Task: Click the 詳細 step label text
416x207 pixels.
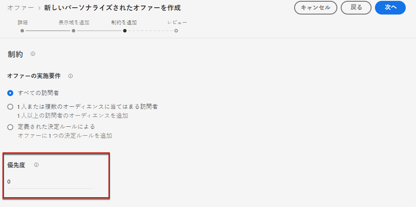Action: [x=23, y=23]
